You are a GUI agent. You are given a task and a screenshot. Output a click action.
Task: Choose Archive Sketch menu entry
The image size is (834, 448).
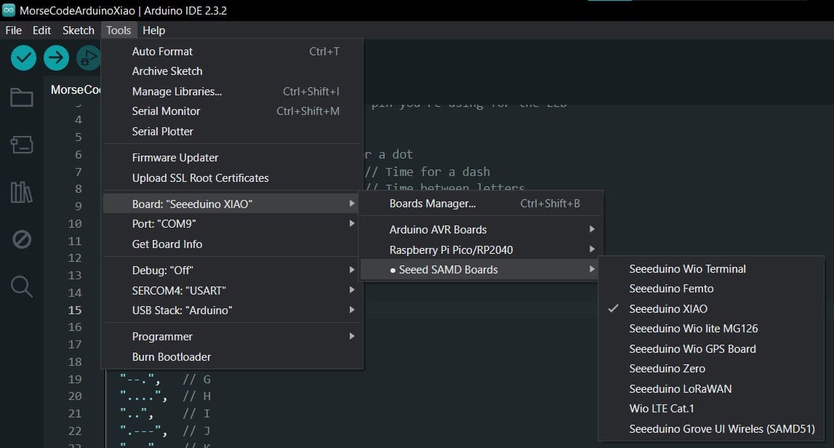pos(233,71)
